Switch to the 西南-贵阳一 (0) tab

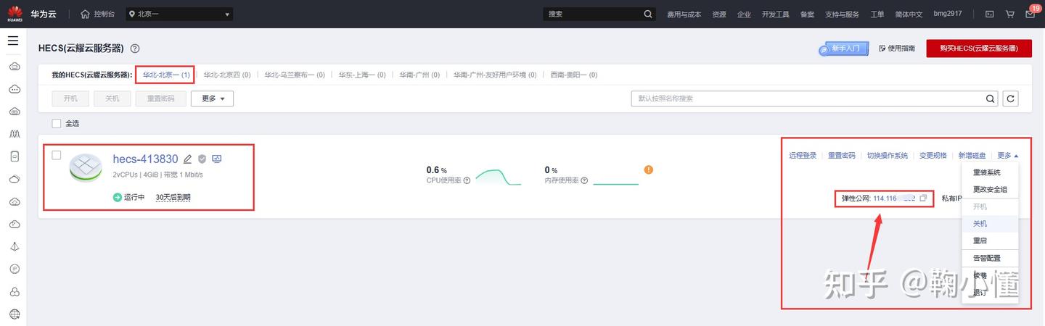pos(573,75)
